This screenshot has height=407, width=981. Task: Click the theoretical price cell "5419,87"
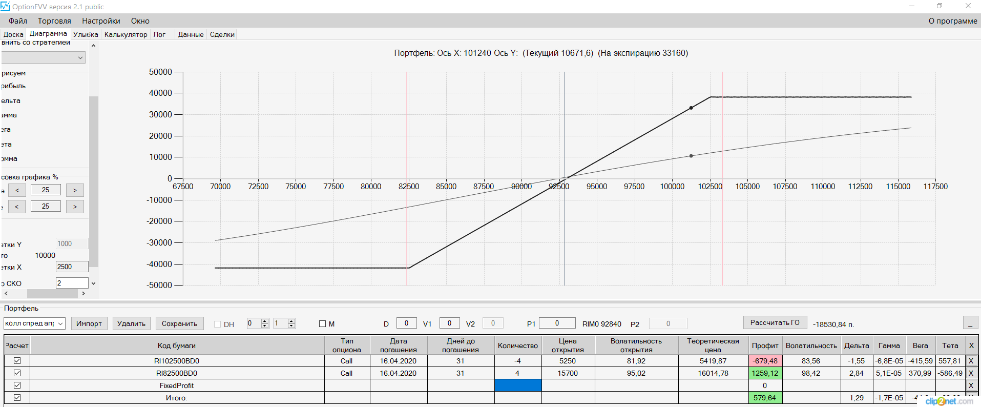point(713,361)
